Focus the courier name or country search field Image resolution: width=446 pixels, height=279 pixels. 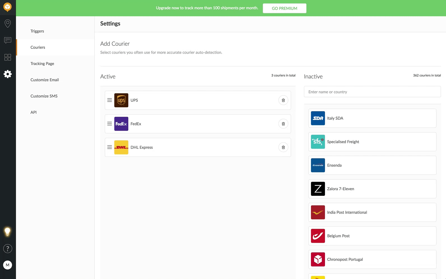[372, 92]
